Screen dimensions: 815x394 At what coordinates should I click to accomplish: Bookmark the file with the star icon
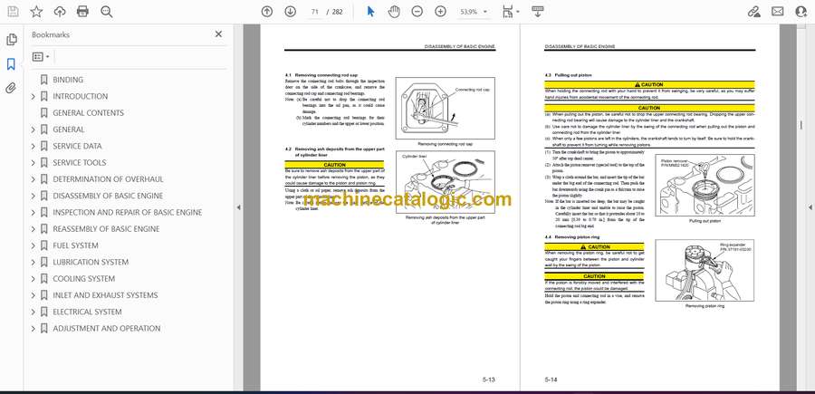point(36,12)
